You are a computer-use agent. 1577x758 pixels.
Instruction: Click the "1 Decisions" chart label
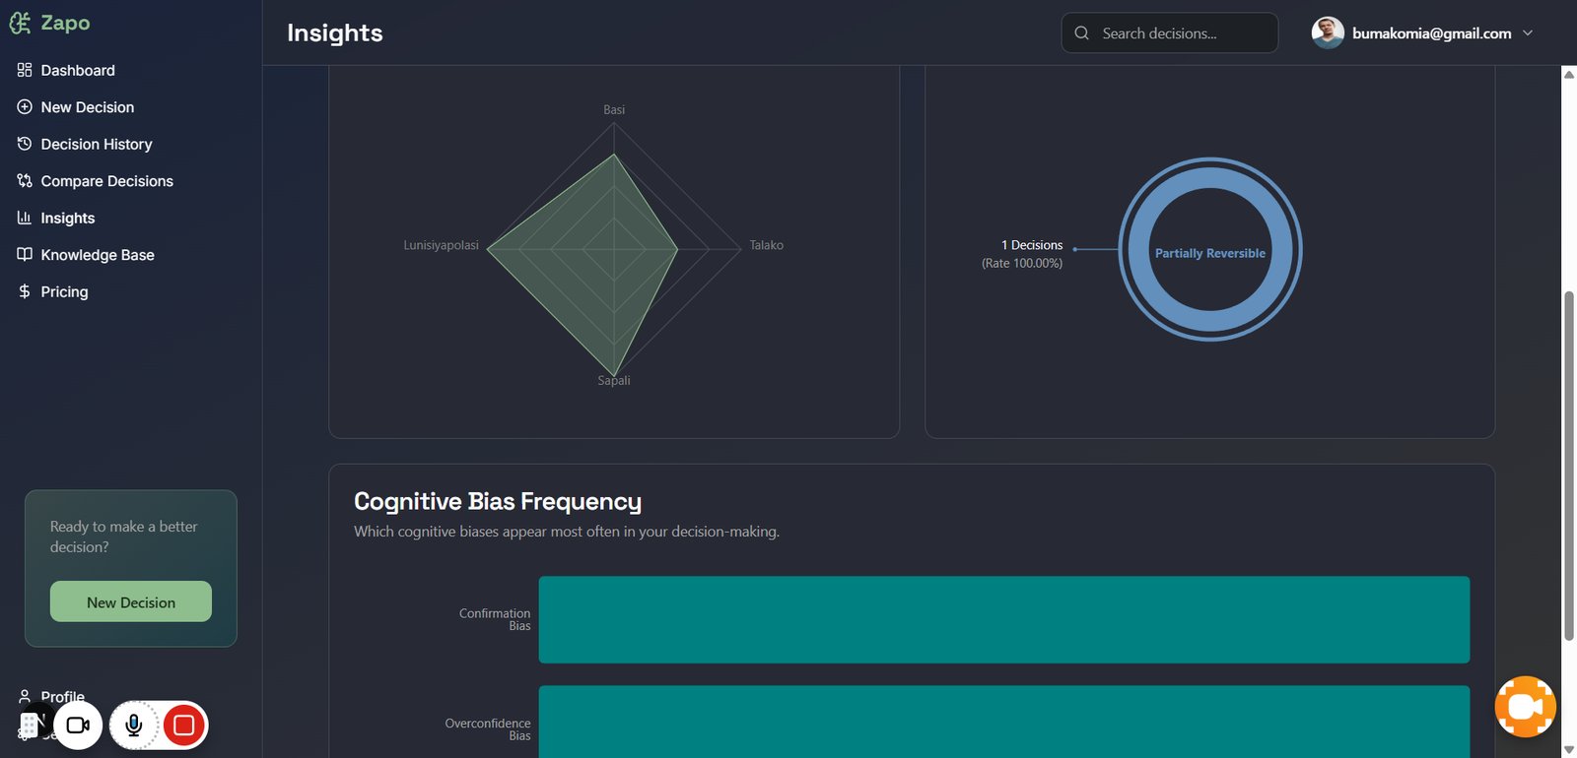click(x=1032, y=245)
